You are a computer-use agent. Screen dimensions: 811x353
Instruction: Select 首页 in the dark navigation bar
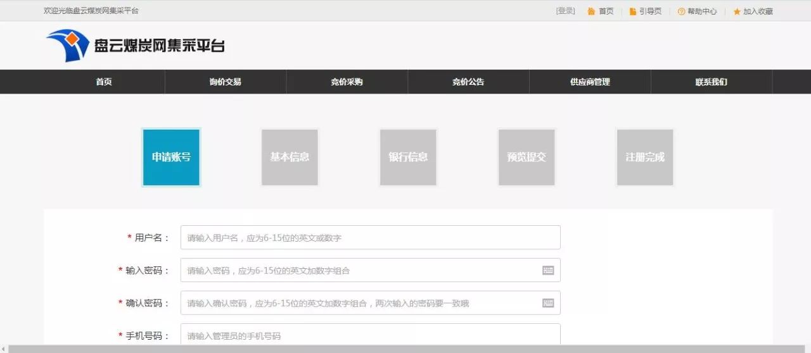point(104,82)
